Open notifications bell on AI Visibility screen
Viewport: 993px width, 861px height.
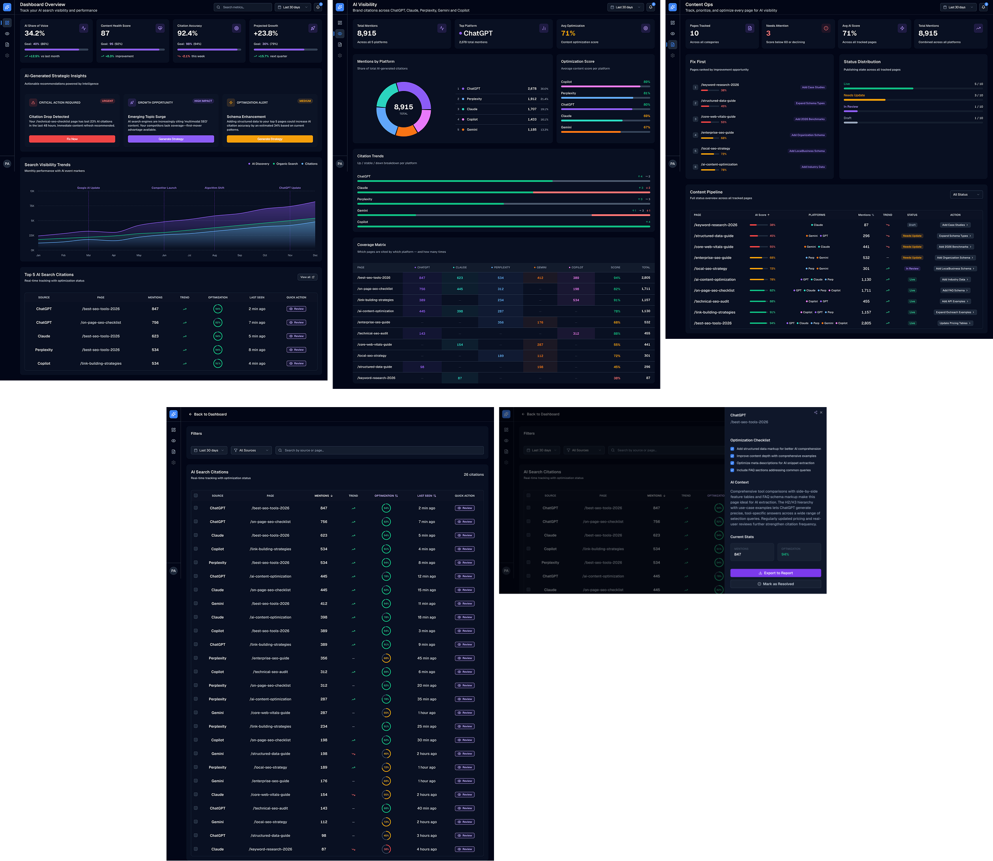pos(650,7)
